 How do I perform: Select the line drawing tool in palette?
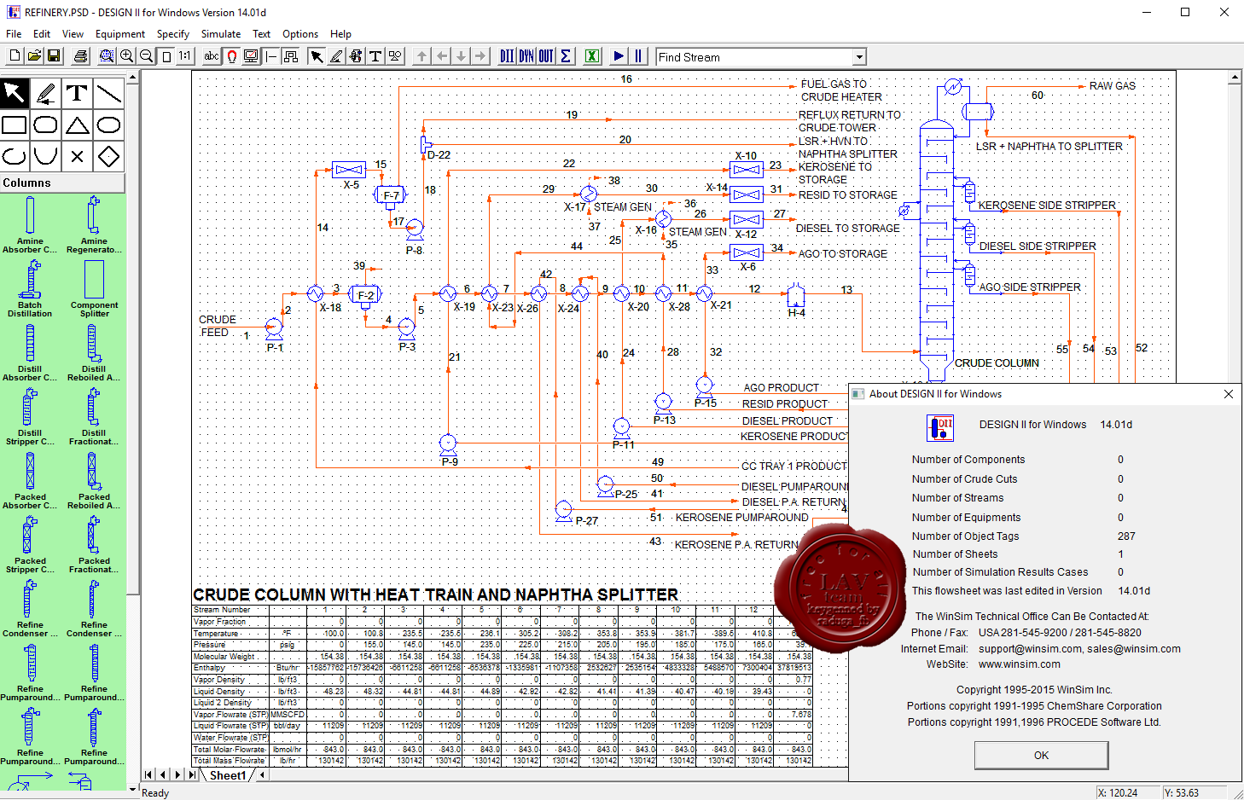(x=109, y=93)
